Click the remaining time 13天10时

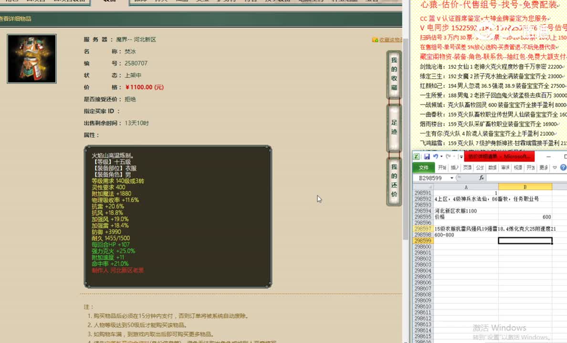point(136,123)
